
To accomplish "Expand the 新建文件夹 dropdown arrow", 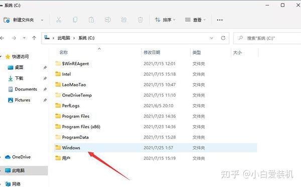I will [42, 20].
